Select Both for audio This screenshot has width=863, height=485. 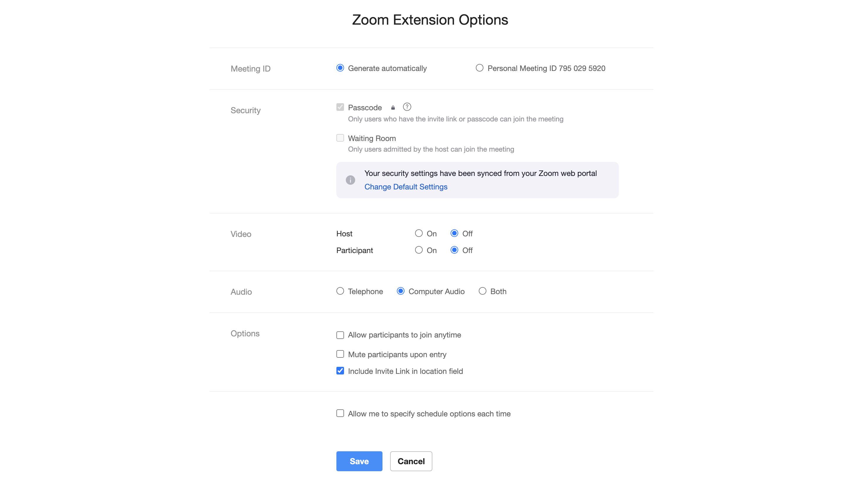(482, 291)
